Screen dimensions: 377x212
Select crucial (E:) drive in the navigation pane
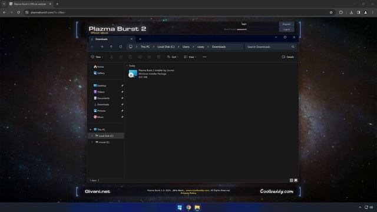click(102, 142)
